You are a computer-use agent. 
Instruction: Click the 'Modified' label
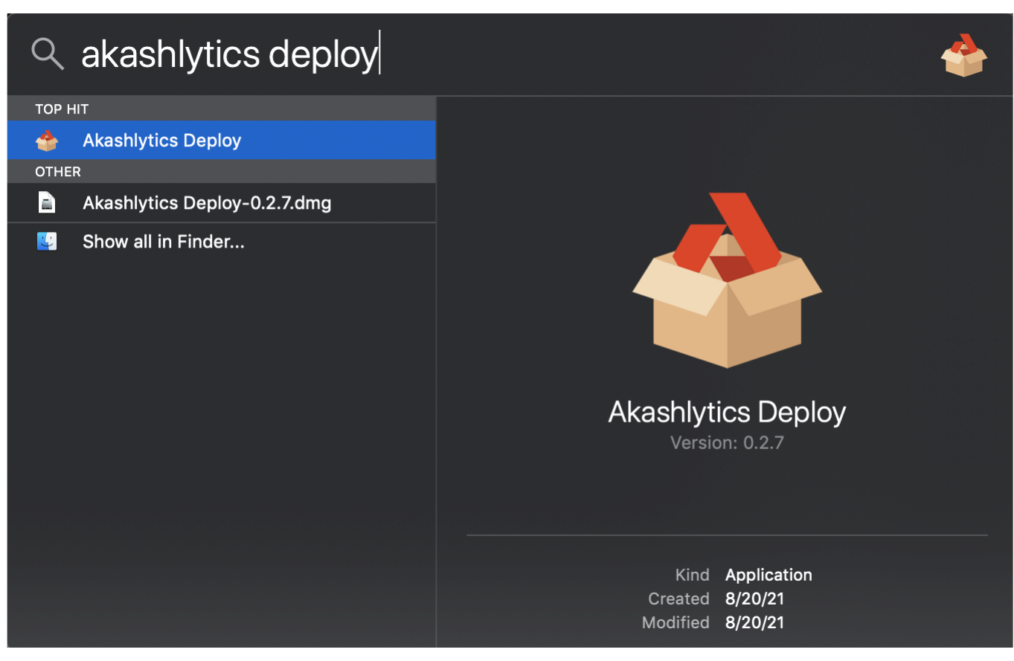[676, 622]
